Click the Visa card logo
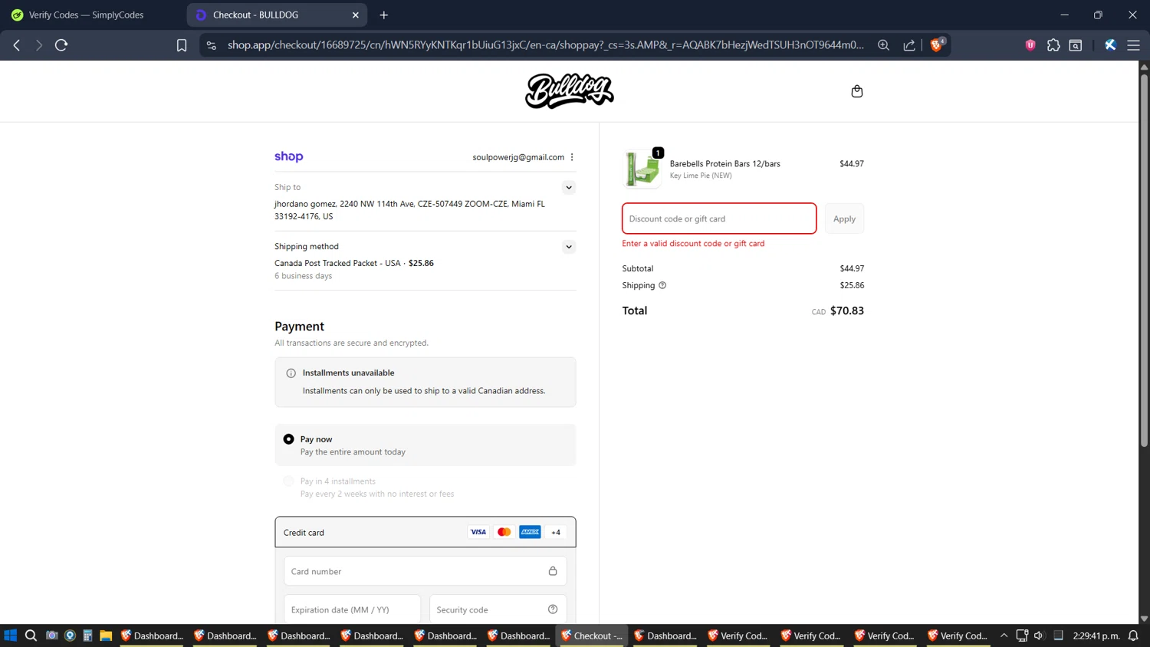The image size is (1150, 647). [x=478, y=532]
